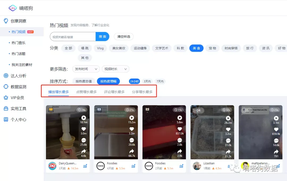Screen dimensions: 287x181
Task: Open trend chart icon for Foodies 2天前 video
Action: point(182,166)
